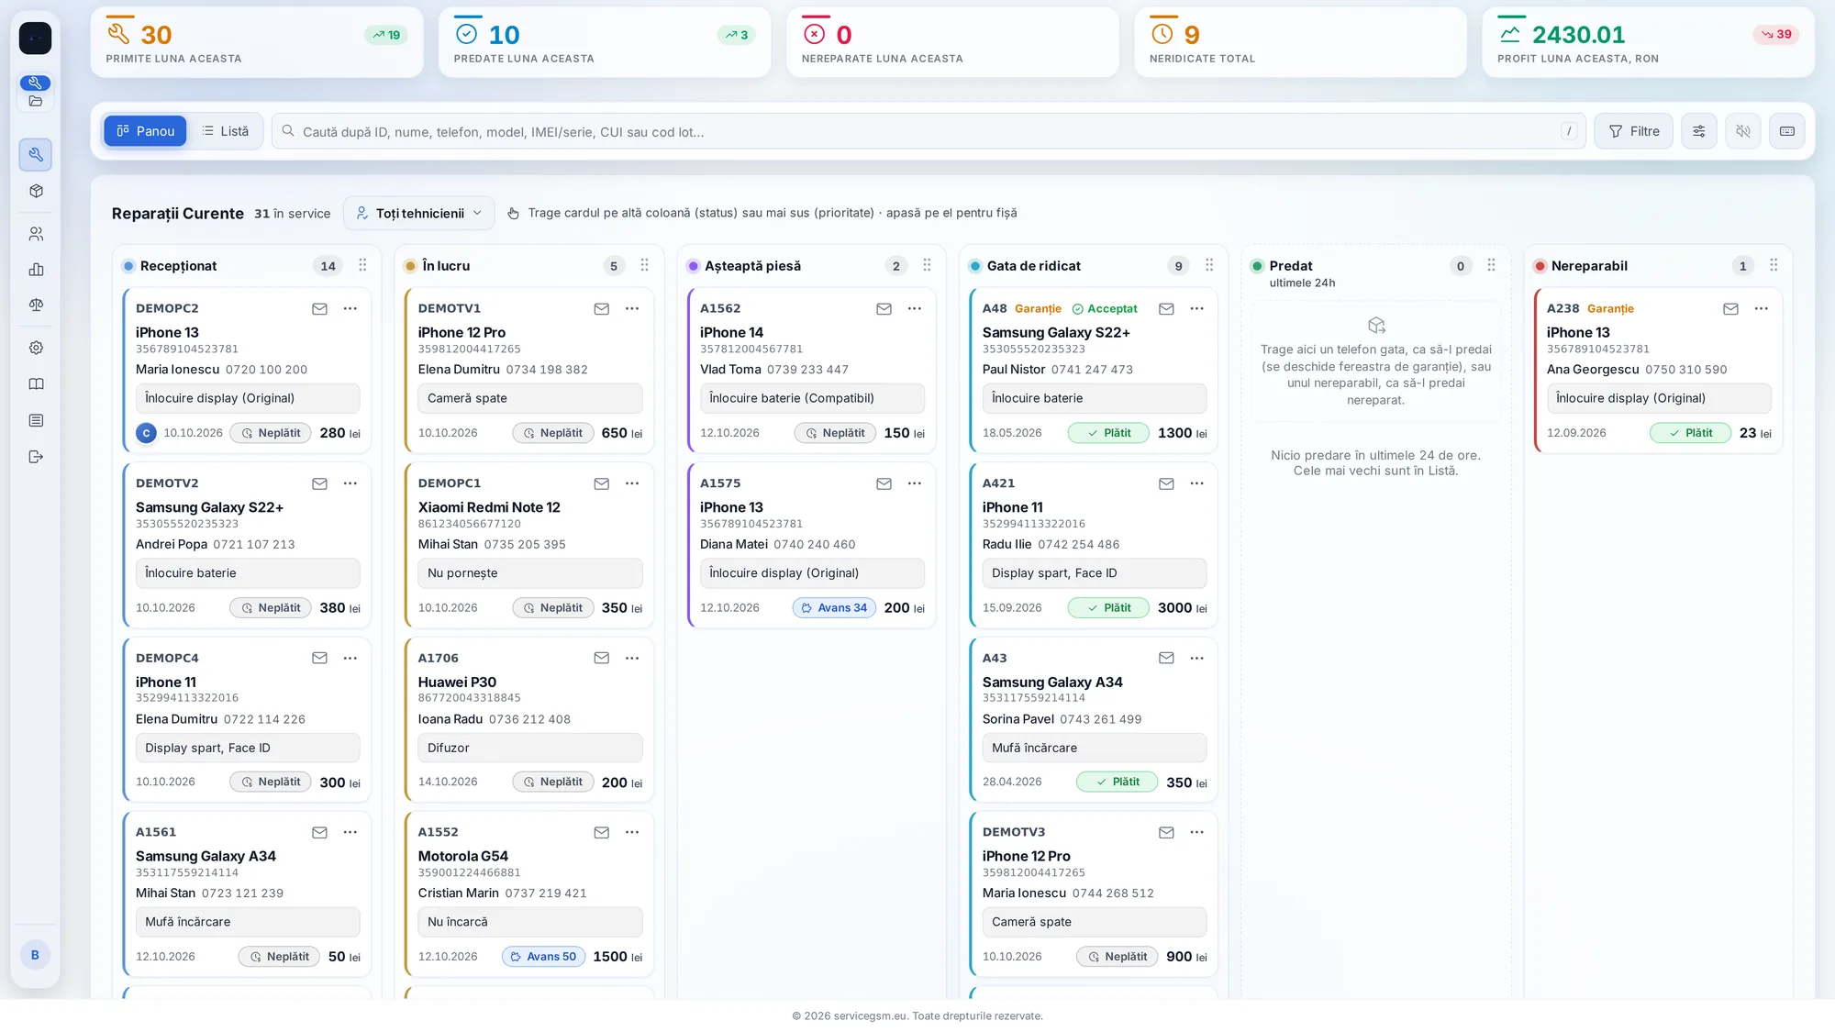Click the Recepționat column drag handle
Screen dimensions: 1835x1032
(362, 265)
